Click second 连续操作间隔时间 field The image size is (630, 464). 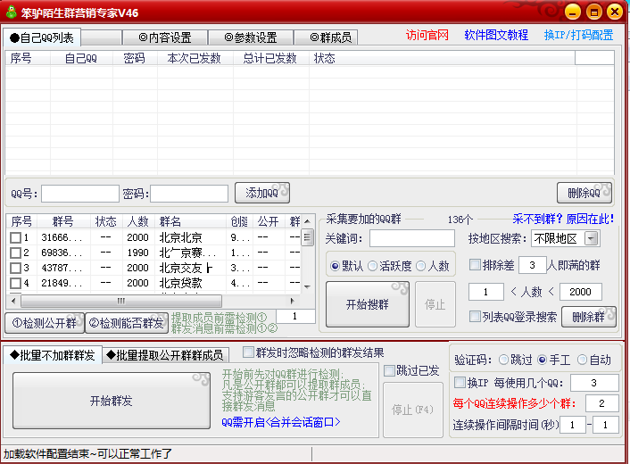click(x=606, y=425)
